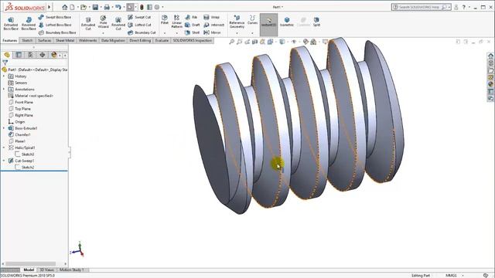Switch to the Sheet Metal tab
The image size is (495, 278).
(65, 40)
